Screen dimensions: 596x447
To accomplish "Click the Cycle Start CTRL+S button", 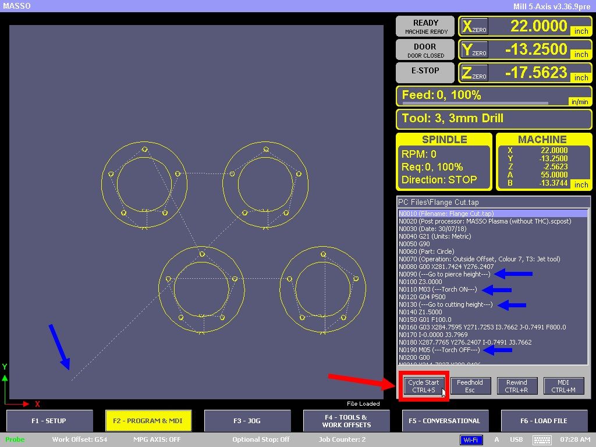I will coord(424,386).
